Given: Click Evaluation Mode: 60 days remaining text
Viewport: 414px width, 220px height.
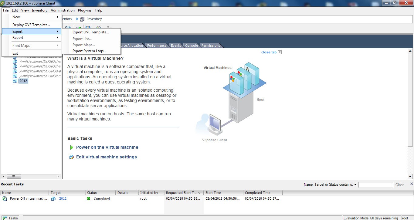Looking at the screenshot, I should (371, 218).
